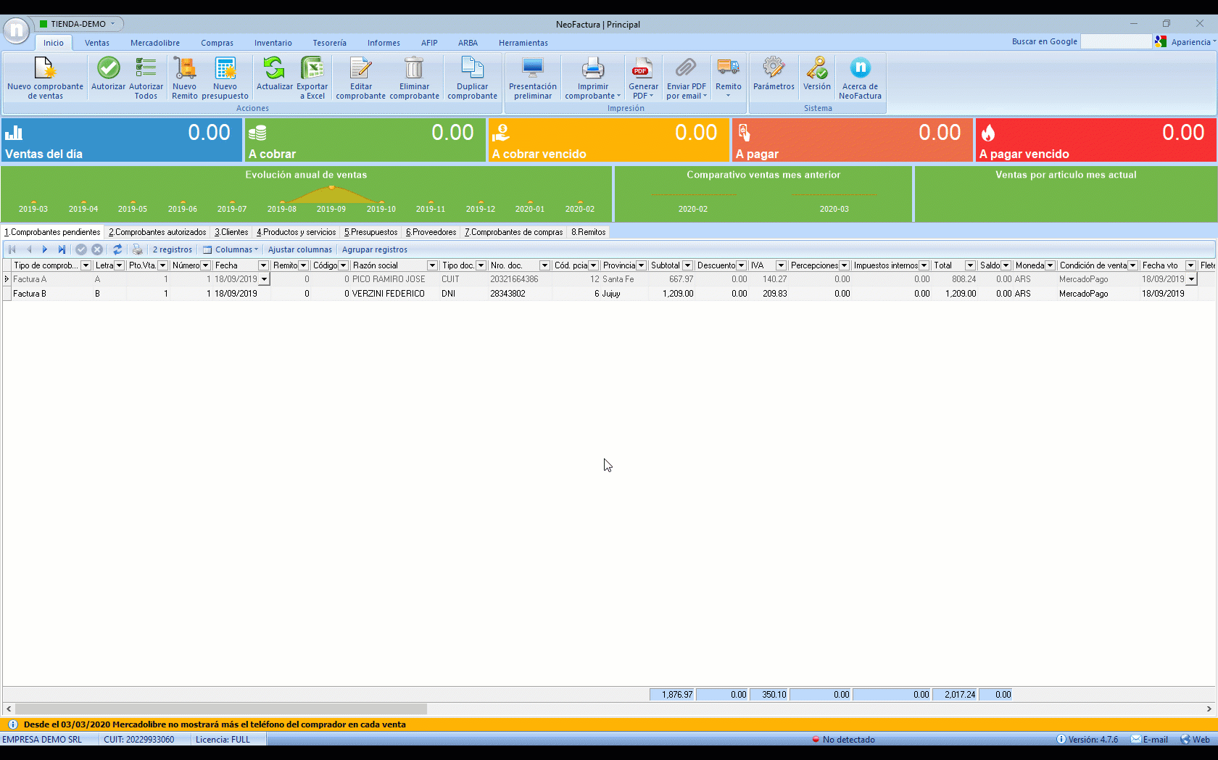
Task: Switch to 3.Clientes tab
Action: point(231,232)
